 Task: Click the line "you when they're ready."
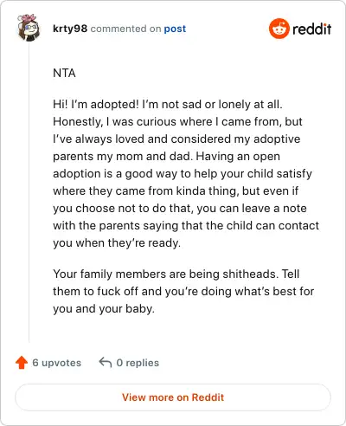point(117,242)
